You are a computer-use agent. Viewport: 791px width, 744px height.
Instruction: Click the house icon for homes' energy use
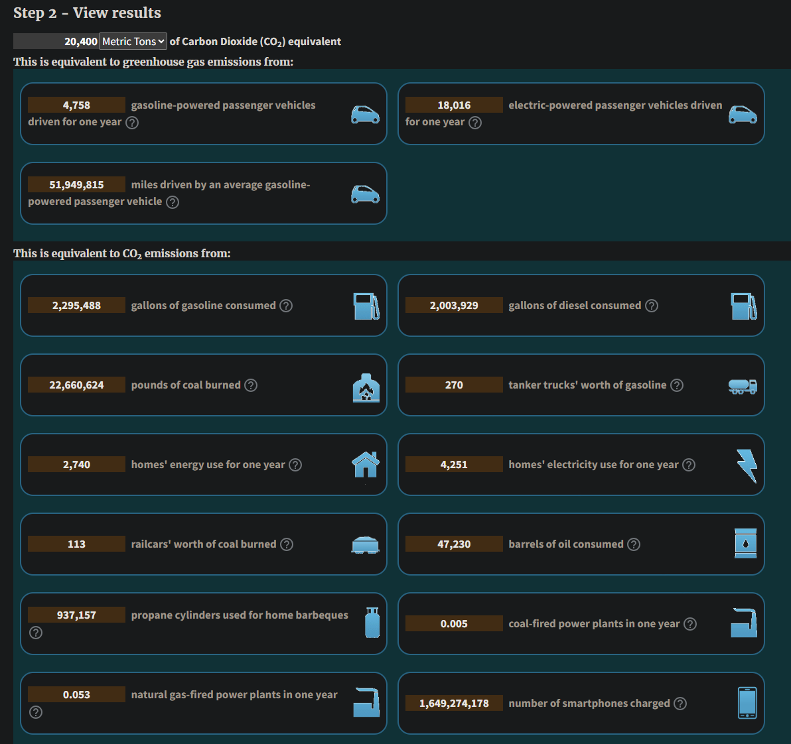(x=366, y=464)
